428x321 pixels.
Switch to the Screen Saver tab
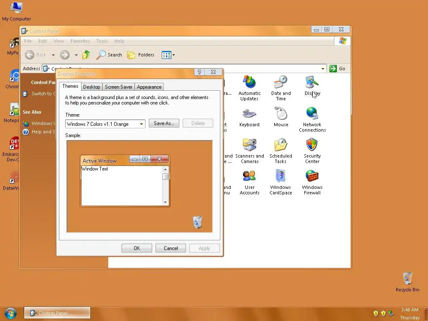[x=118, y=87]
